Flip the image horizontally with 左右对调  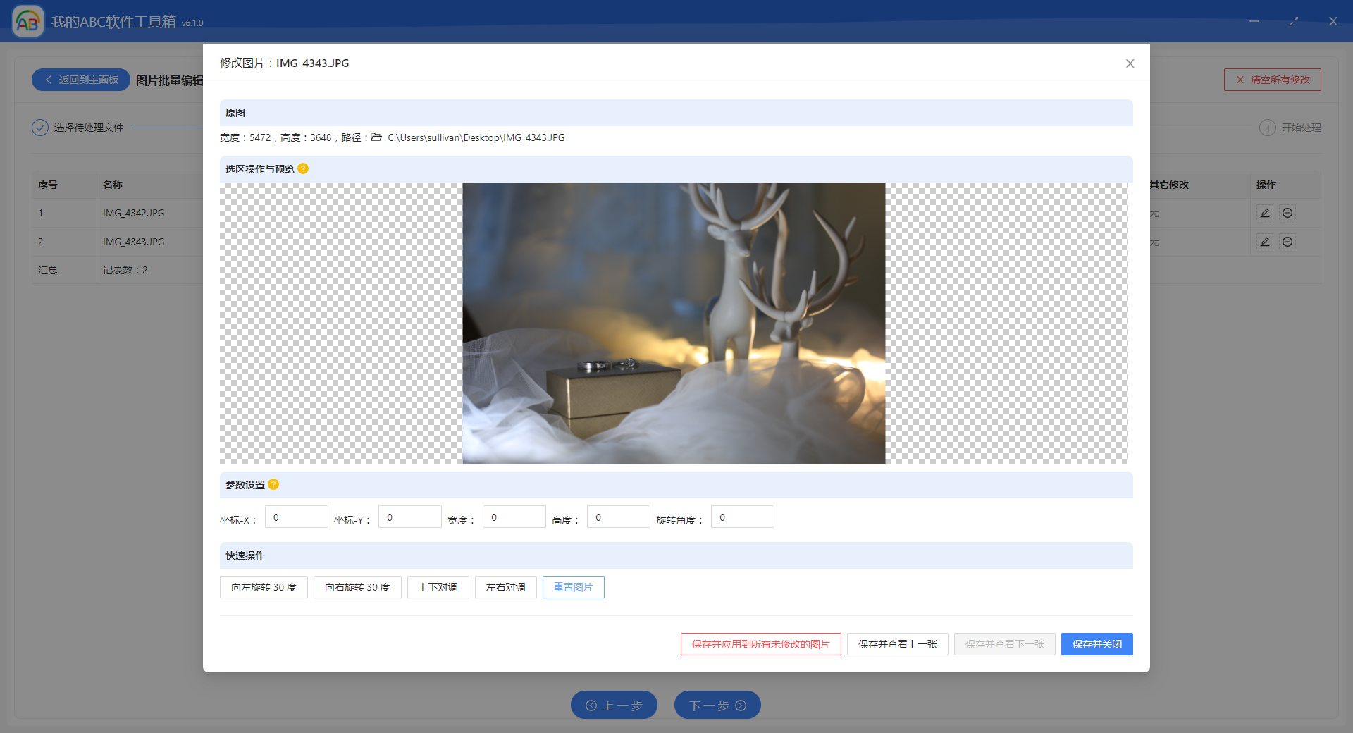tap(505, 587)
